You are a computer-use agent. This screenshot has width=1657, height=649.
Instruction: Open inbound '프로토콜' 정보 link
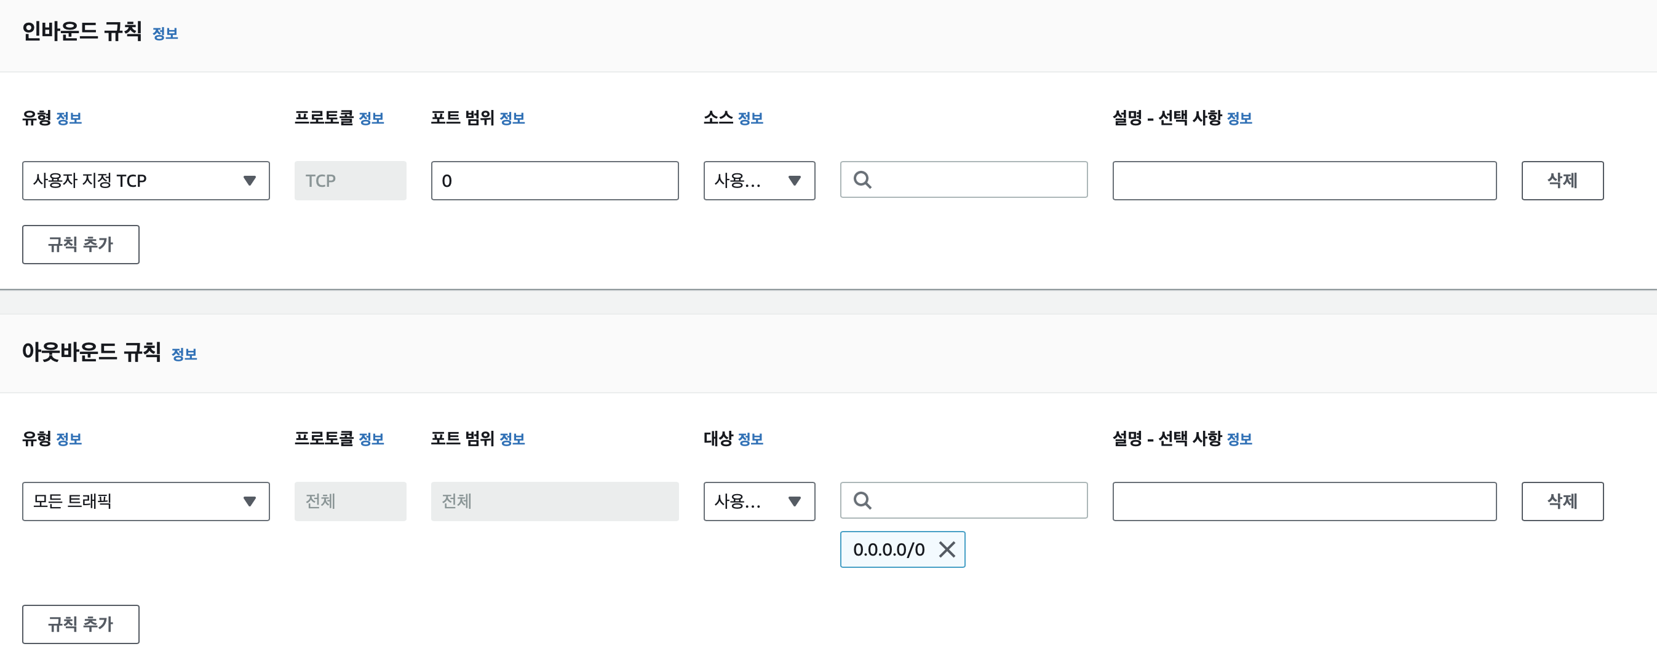(x=371, y=118)
